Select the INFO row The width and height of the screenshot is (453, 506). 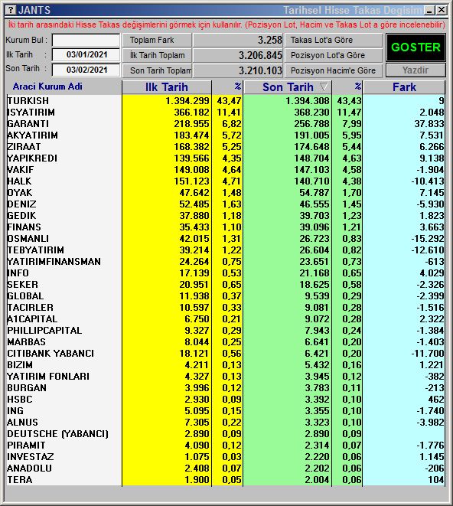point(226,273)
